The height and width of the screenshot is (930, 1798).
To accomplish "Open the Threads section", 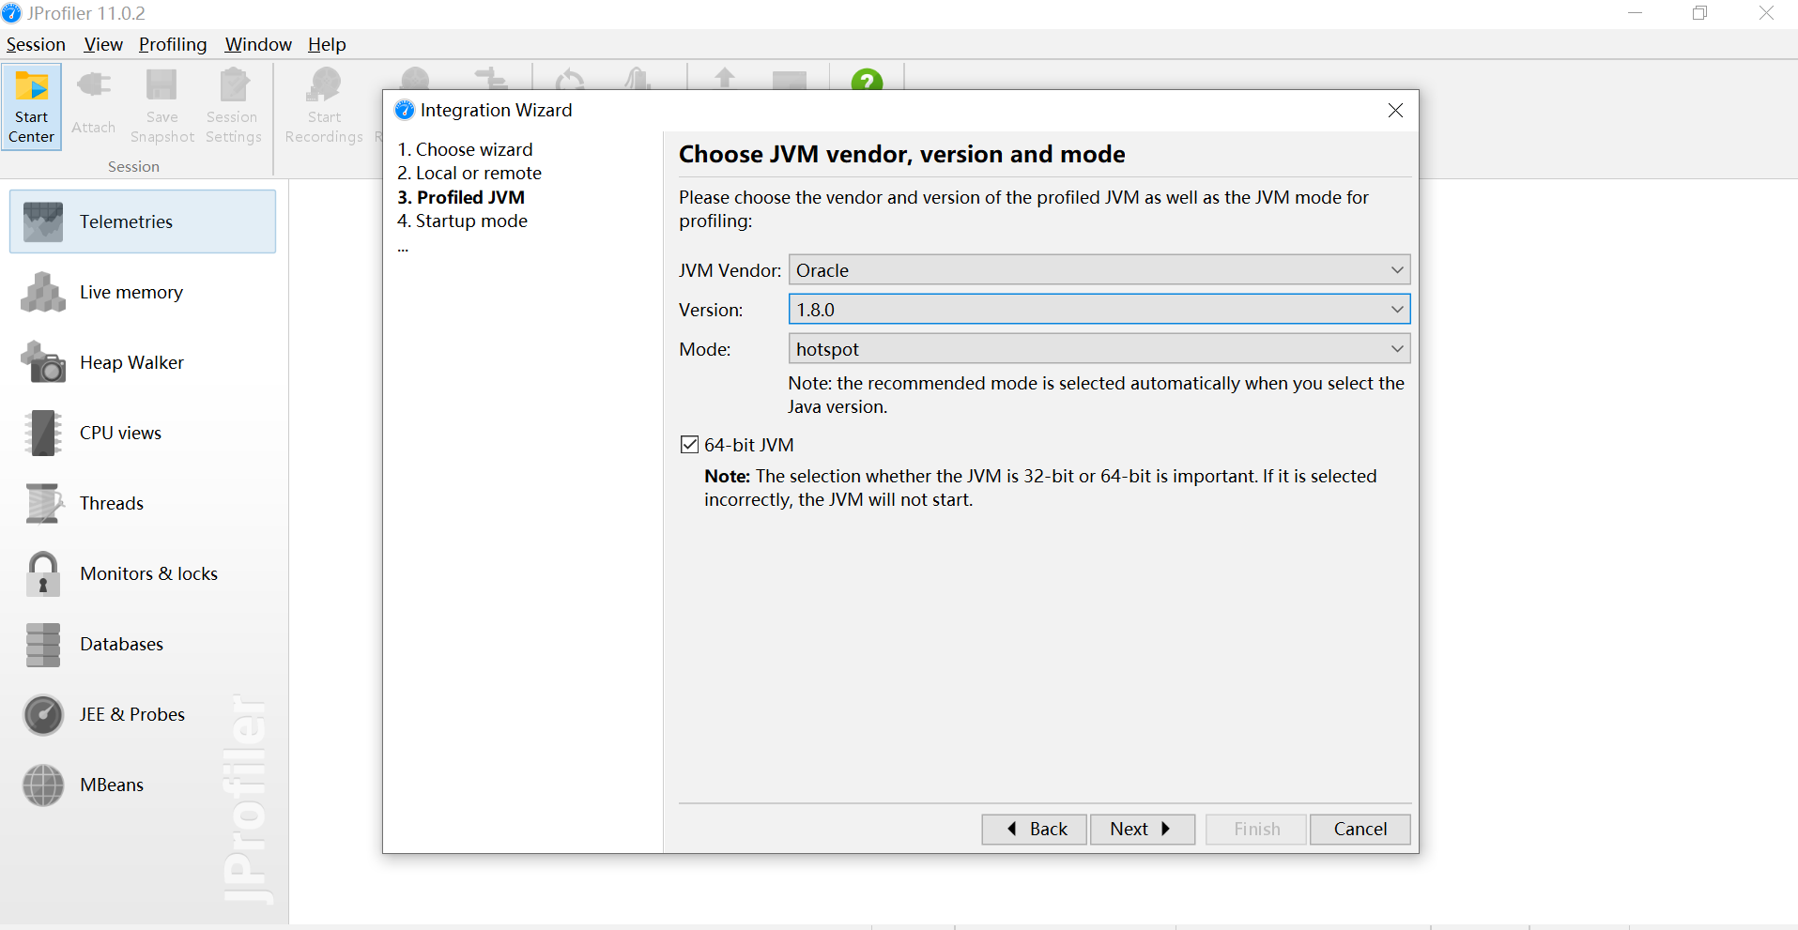I will (x=143, y=503).
